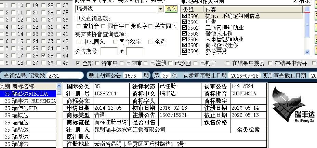Select the 瑞锦达 row
The image size is (317, 148).
click(28, 144)
